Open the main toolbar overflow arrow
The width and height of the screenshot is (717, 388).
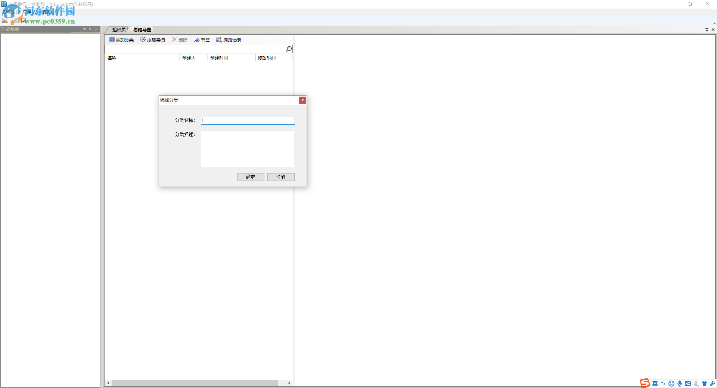pos(714,23)
